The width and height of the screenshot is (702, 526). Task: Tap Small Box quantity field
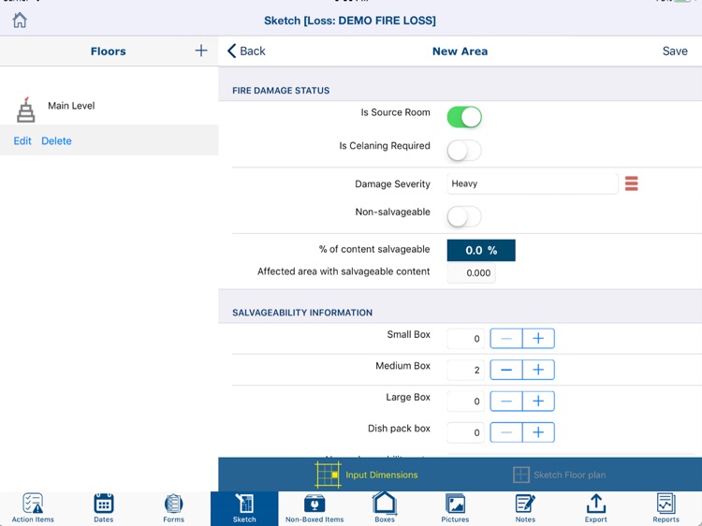coord(465,339)
